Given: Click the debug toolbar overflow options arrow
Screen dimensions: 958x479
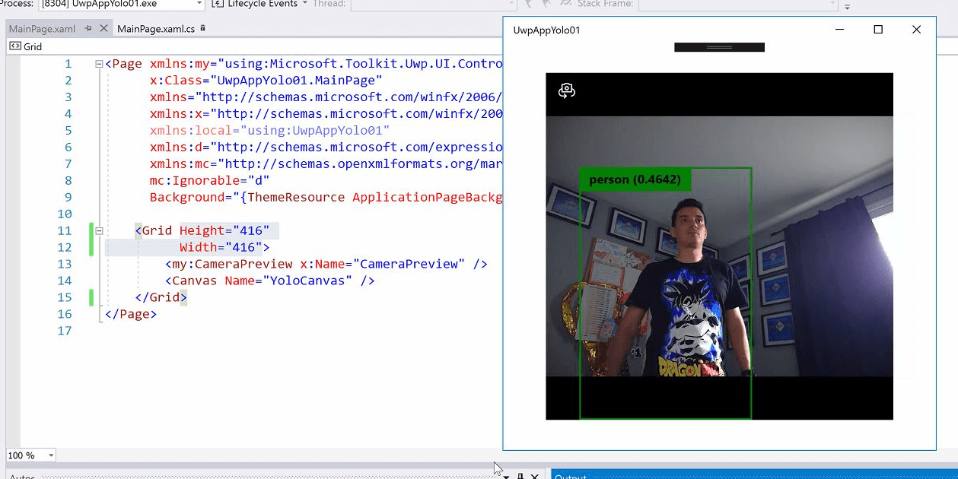Looking at the screenshot, I should pyautogui.click(x=847, y=6).
